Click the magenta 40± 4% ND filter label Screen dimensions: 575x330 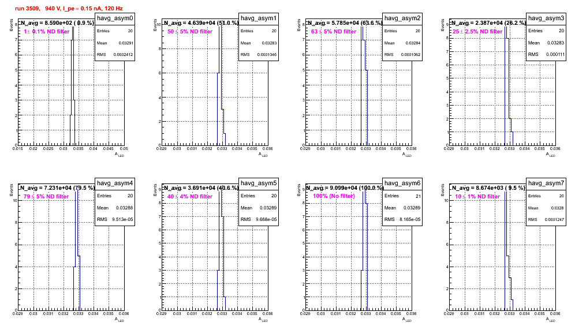click(190, 197)
